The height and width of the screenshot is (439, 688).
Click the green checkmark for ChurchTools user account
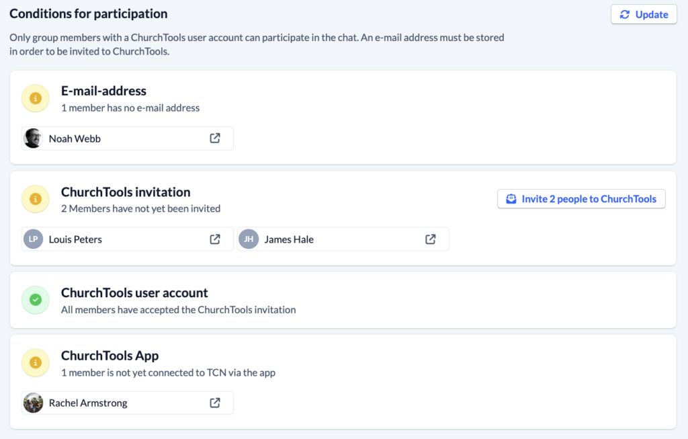35,300
